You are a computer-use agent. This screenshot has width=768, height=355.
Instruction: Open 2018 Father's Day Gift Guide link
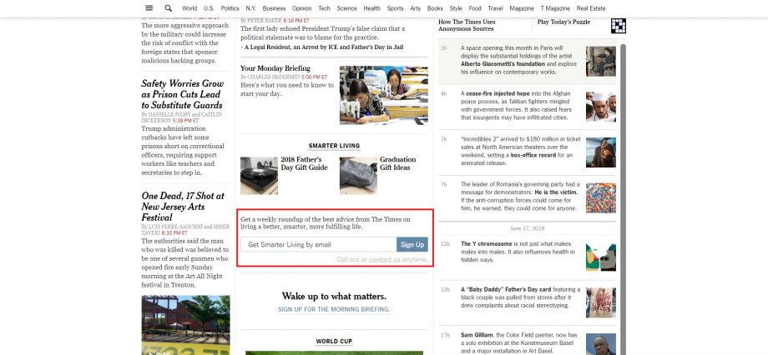304,163
